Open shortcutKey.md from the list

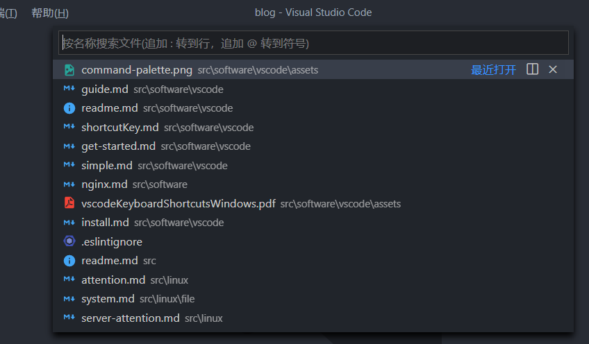click(120, 128)
